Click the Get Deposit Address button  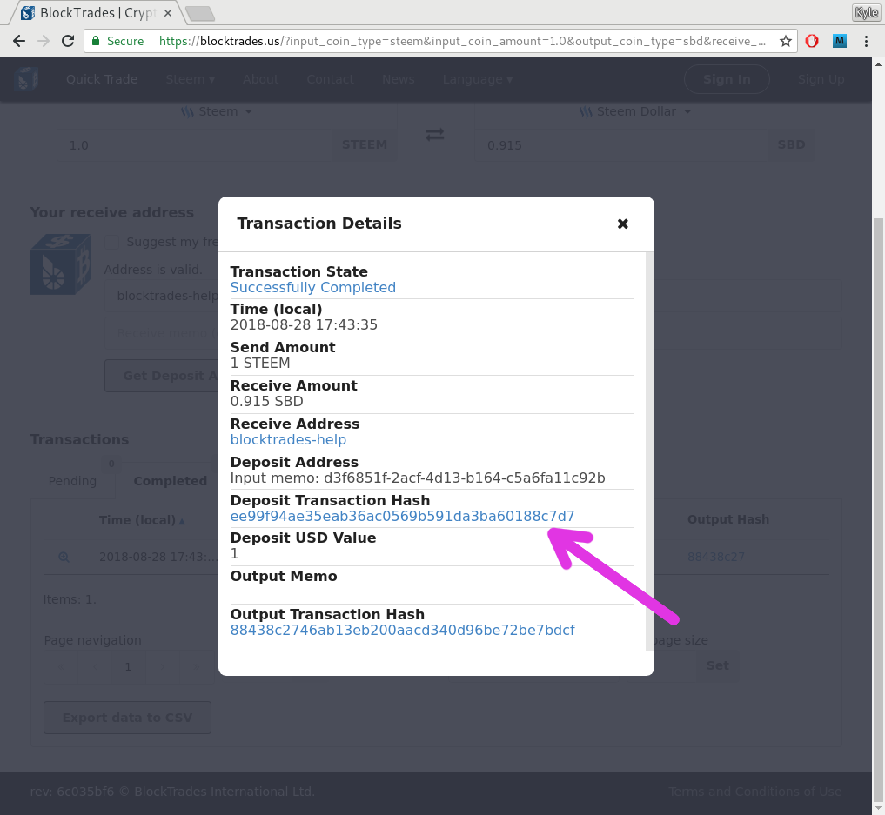click(162, 376)
